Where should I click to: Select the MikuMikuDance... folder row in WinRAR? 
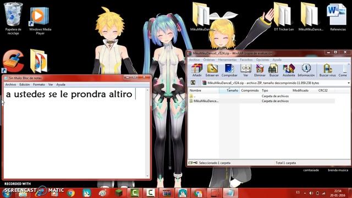click(262, 101)
